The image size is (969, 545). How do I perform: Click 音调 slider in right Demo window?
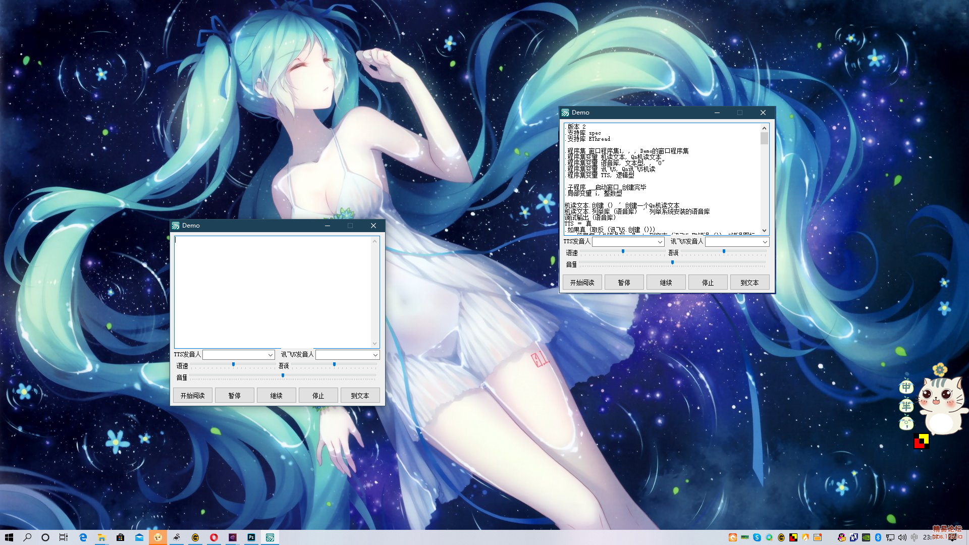724,252
